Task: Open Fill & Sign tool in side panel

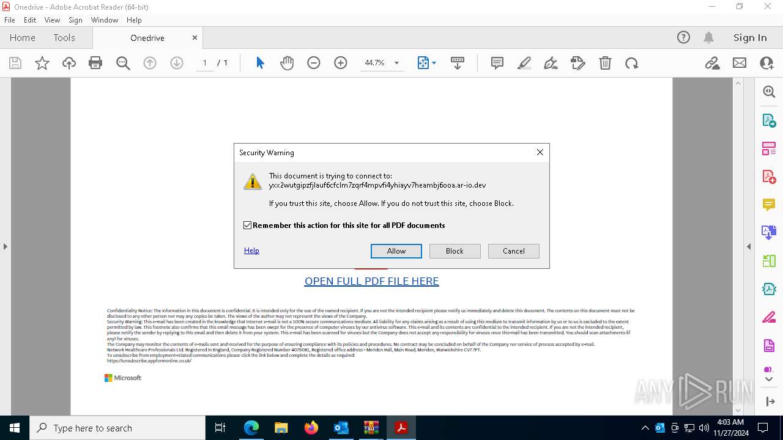Action: [x=769, y=317]
